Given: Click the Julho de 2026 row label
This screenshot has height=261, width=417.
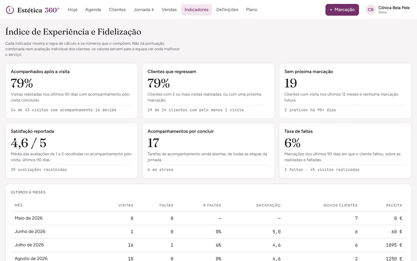Looking at the screenshot, I should [29, 245].
